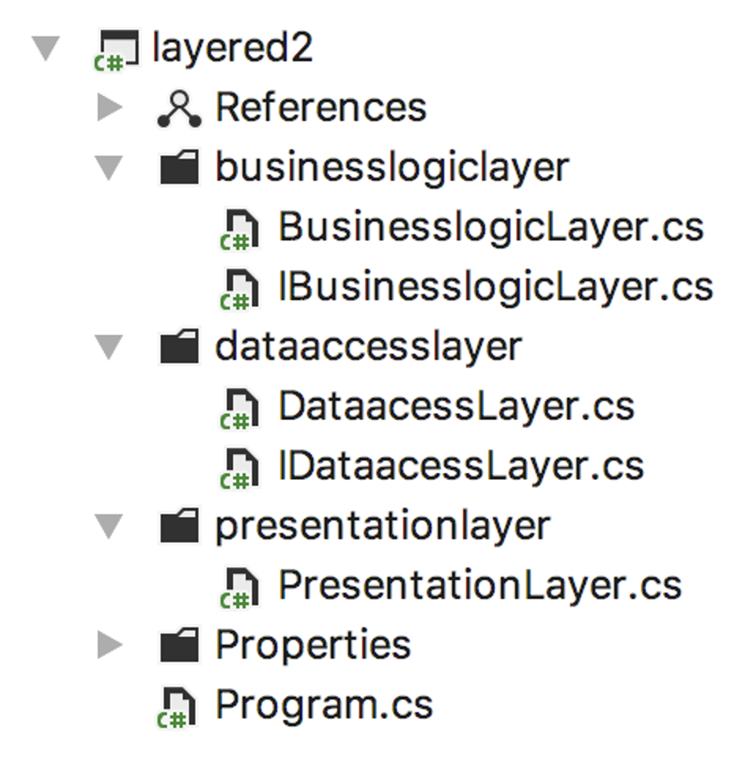
Task: Select the BusinesslogicLayer.cs file name
Action: (491, 228)
